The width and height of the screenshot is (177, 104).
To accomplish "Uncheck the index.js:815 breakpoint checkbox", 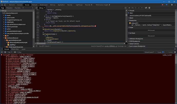I will point(130,23).
